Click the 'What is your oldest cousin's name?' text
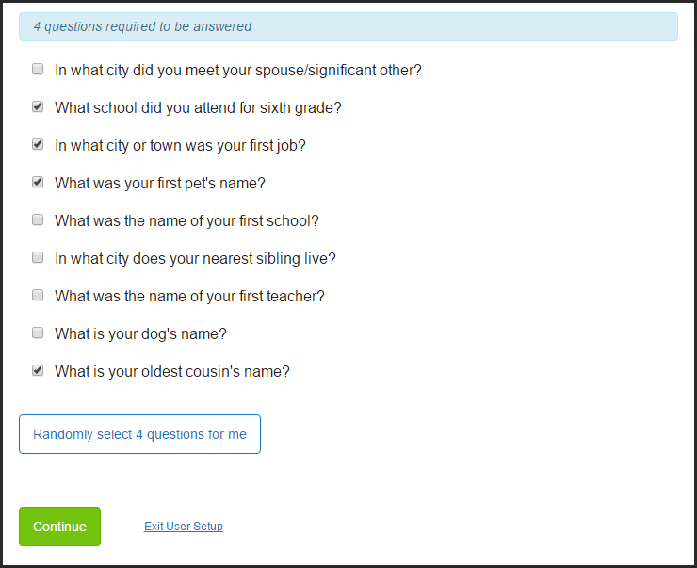The height and width of the screenshot is (568, 697). [172, 371]
